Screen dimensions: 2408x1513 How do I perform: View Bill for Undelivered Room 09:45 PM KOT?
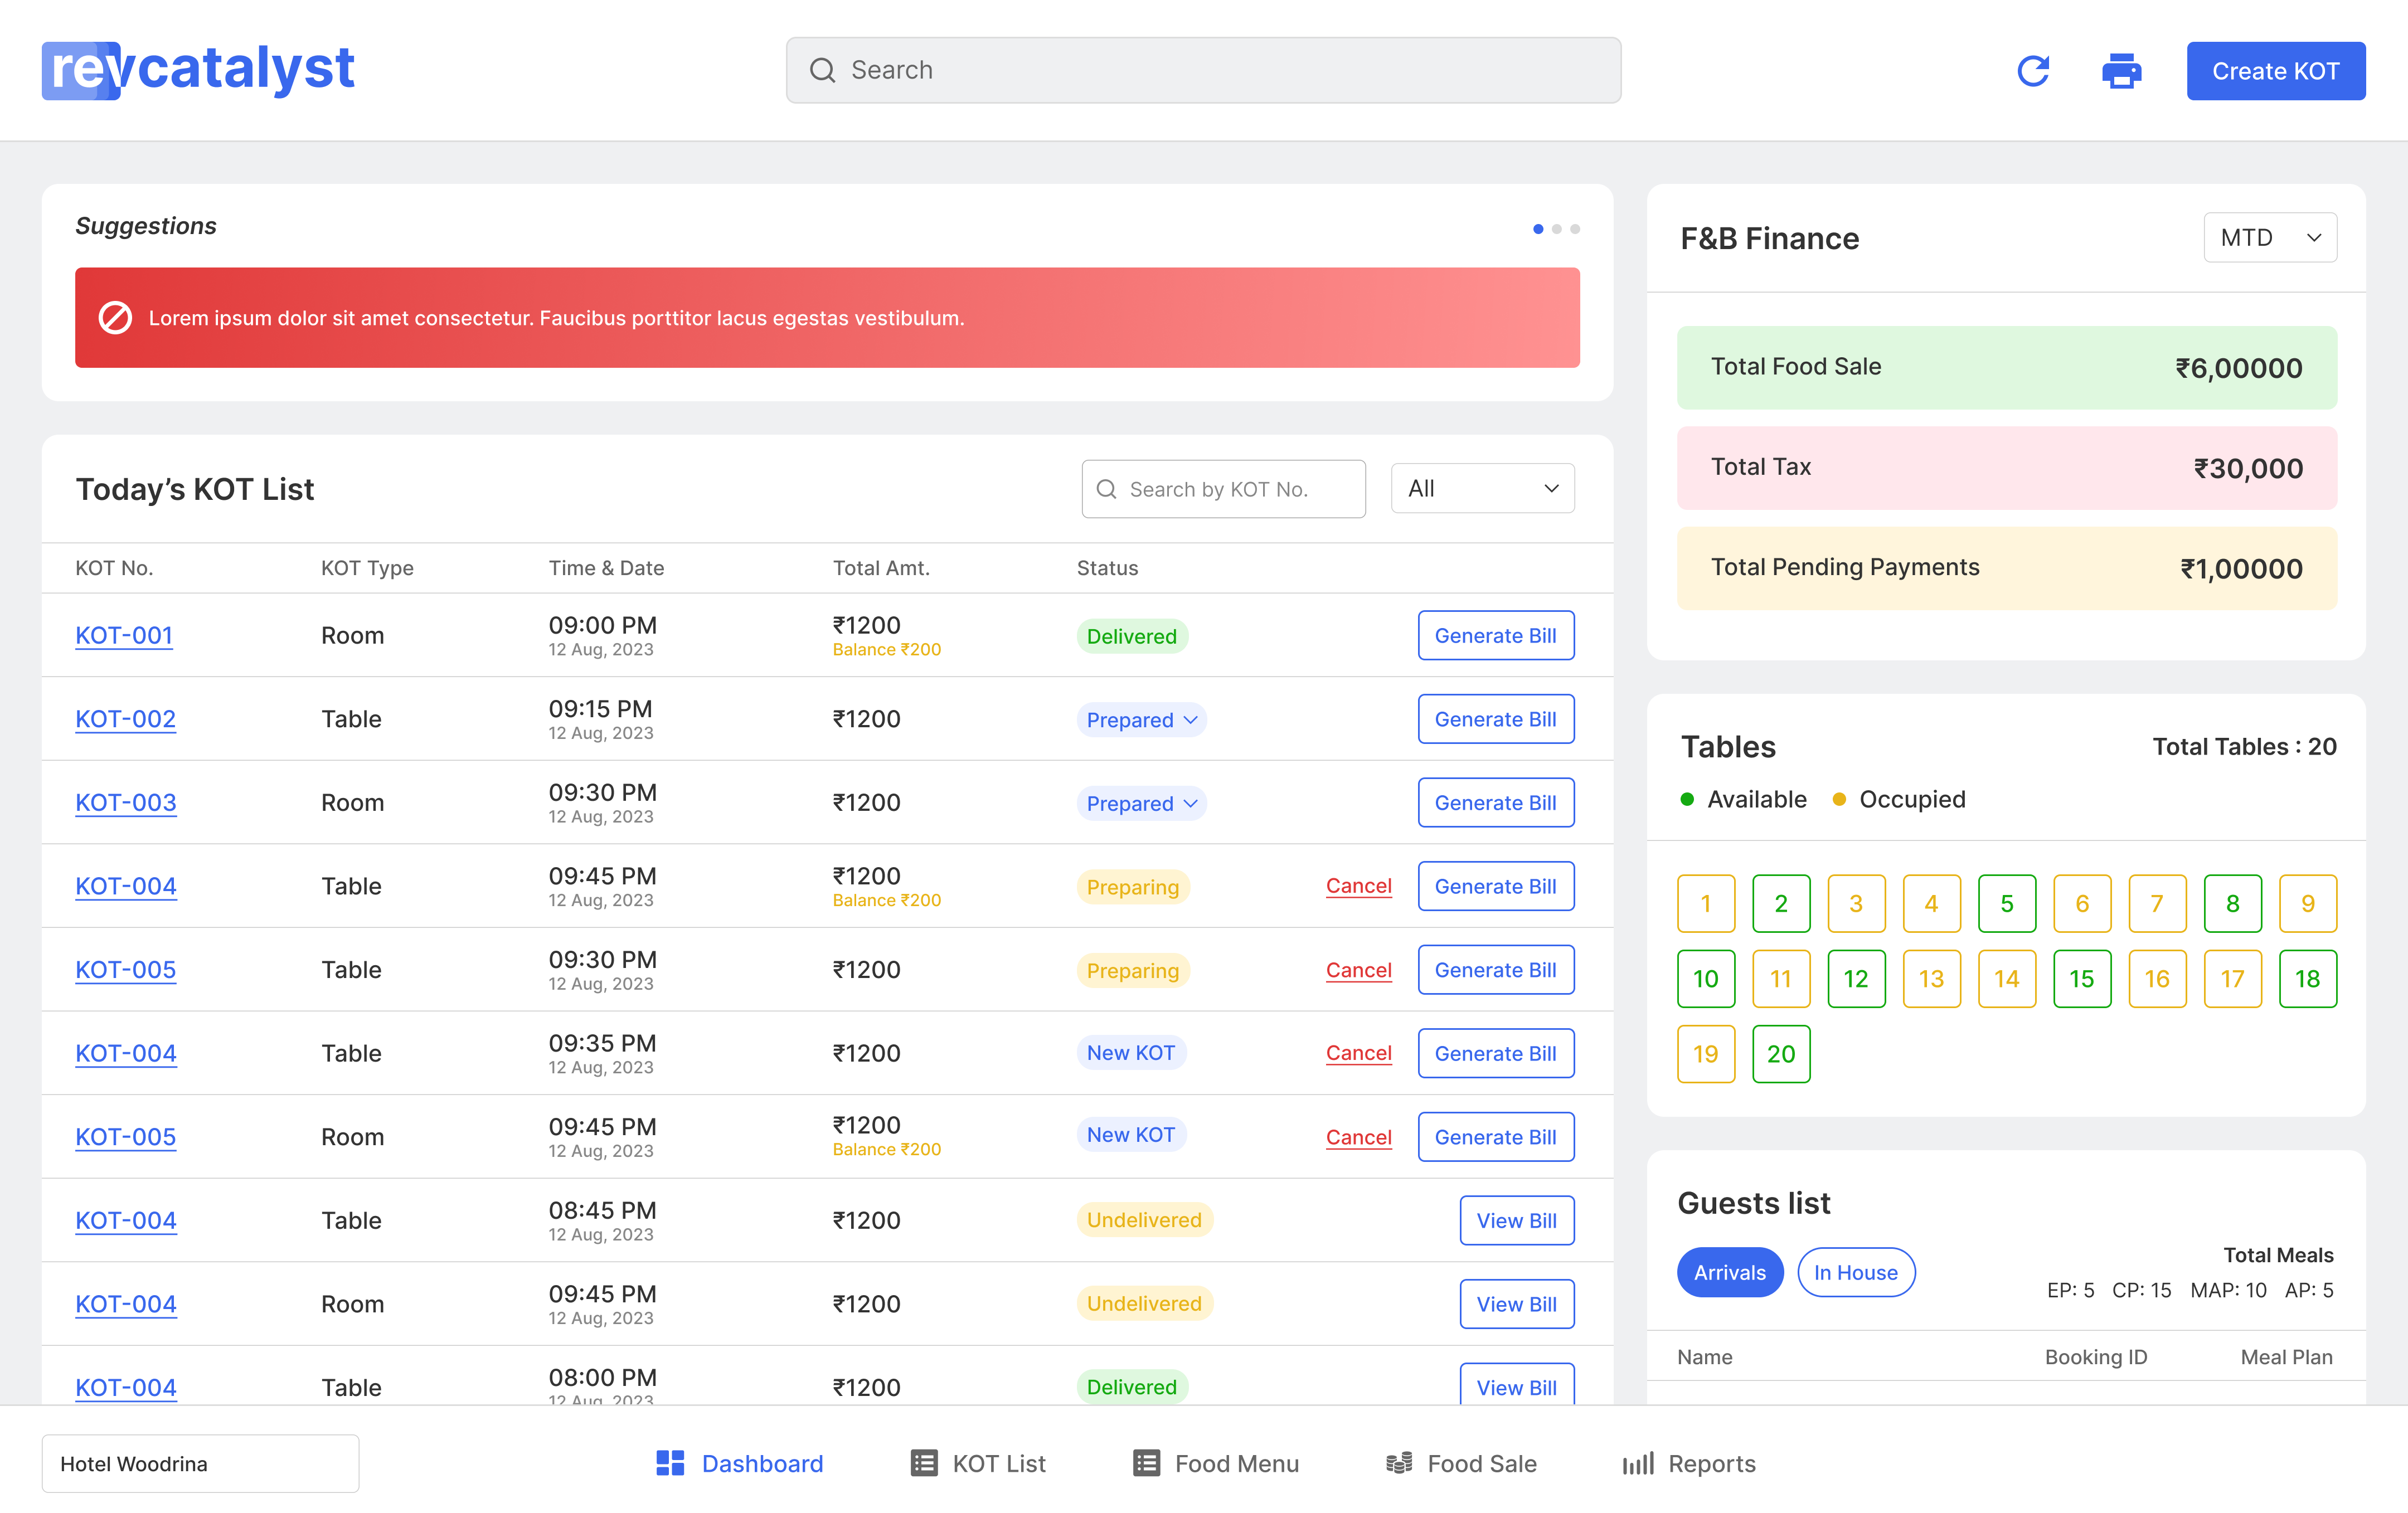(1517, 1304)
